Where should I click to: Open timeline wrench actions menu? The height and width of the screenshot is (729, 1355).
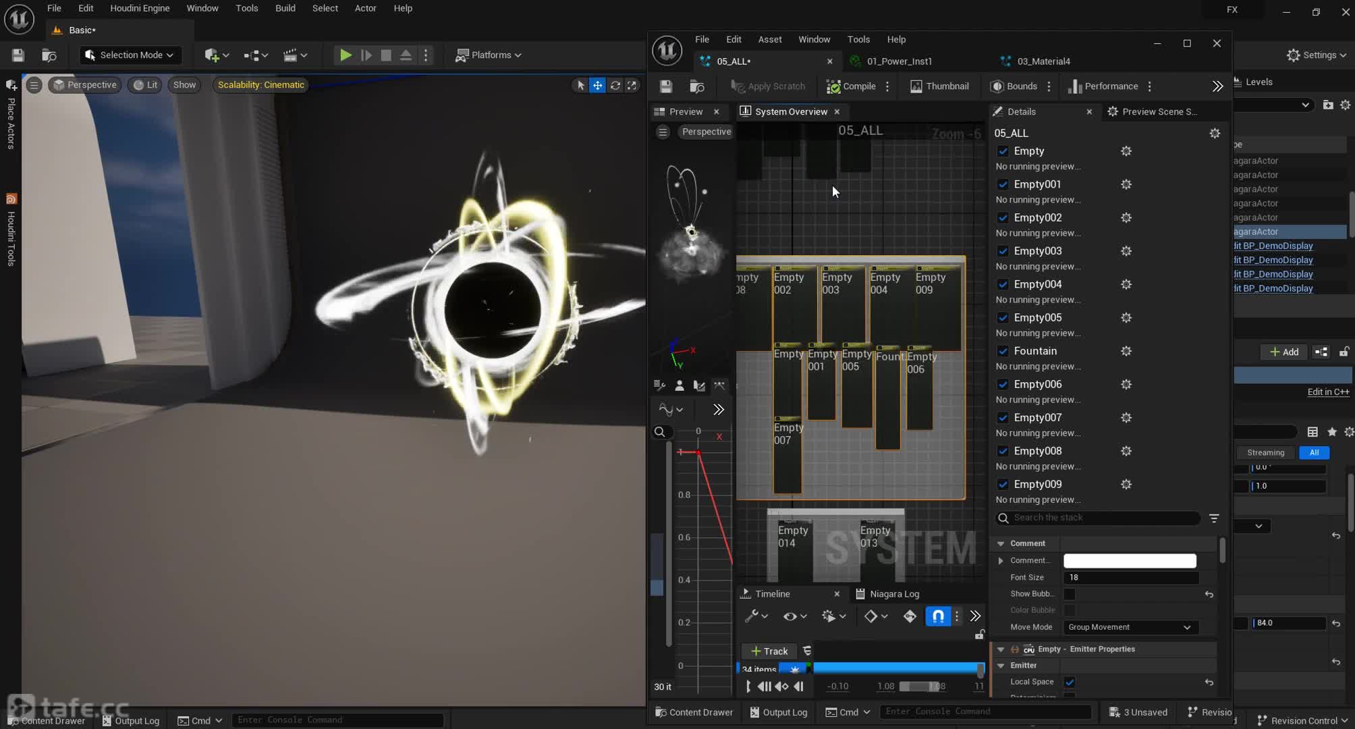pos(756,616)
